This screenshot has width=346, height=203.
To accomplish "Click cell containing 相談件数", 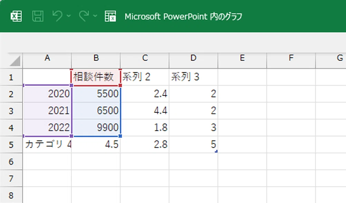I will coord(96,77).
